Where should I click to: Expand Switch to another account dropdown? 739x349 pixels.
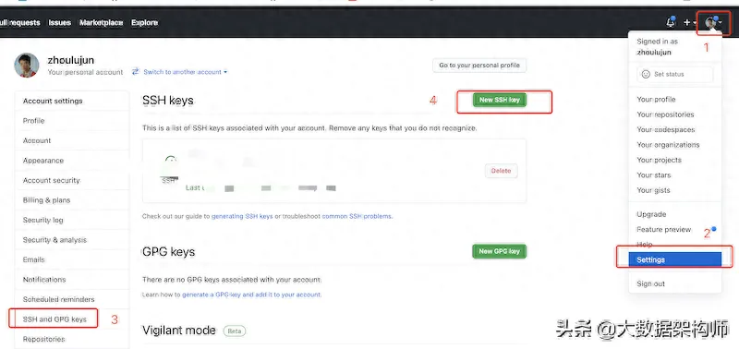coord(186,72)
